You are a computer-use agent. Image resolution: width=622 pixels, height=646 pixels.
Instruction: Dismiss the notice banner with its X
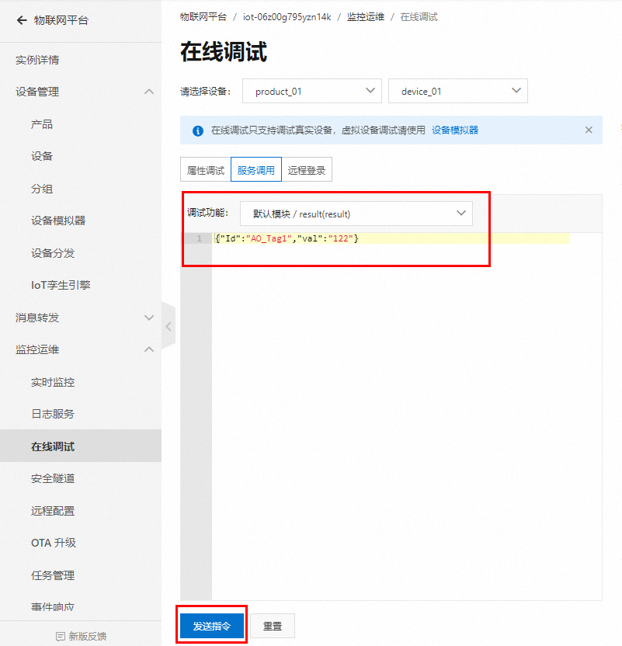(589, 130)
